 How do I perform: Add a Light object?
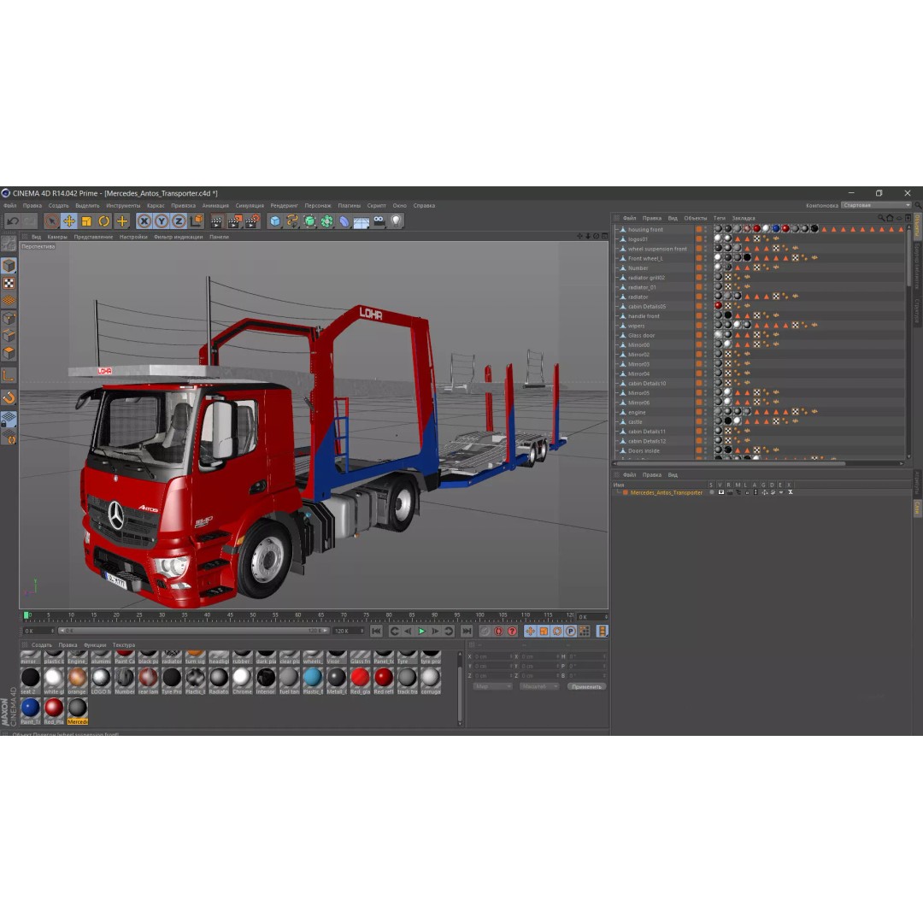[397, 221]
